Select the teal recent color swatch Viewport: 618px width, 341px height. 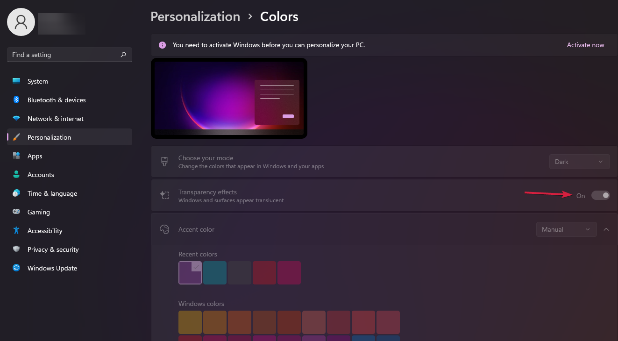pyautogui.click(x=215, y=273)
